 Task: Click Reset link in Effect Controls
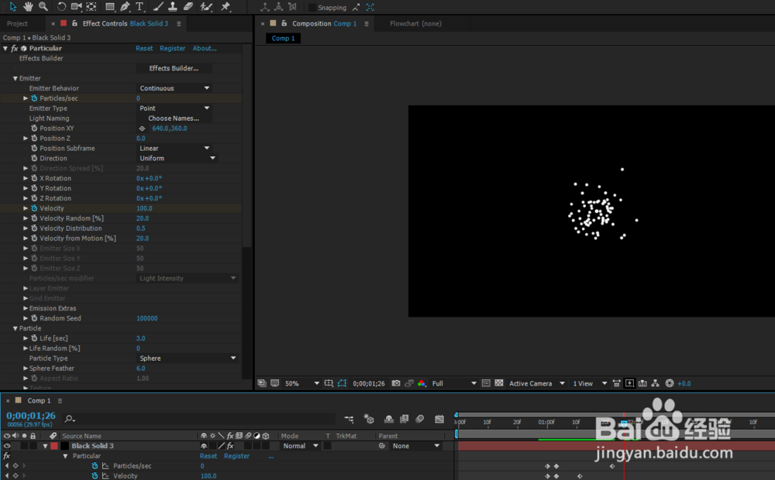pos(144,49)
